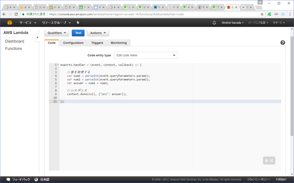Switch to the Google browser tab

click(x=173, y=7)
